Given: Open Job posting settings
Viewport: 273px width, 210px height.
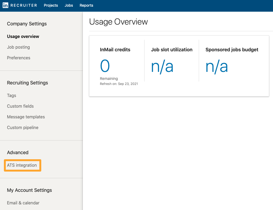Looking at the screenshot, I should [x=18, y=47].
